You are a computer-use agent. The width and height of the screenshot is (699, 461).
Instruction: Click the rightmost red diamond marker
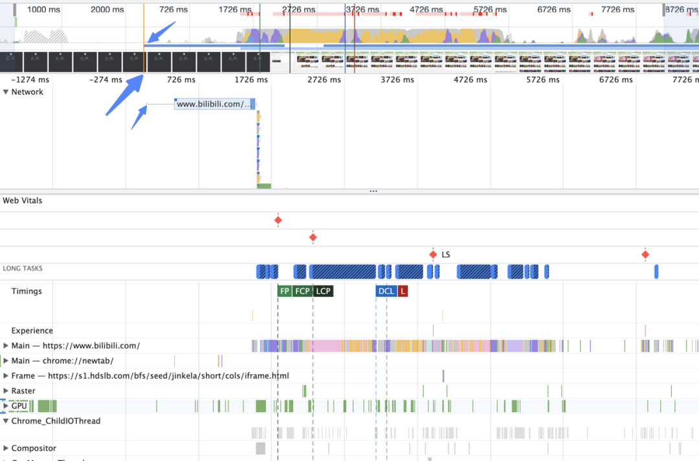645,254
